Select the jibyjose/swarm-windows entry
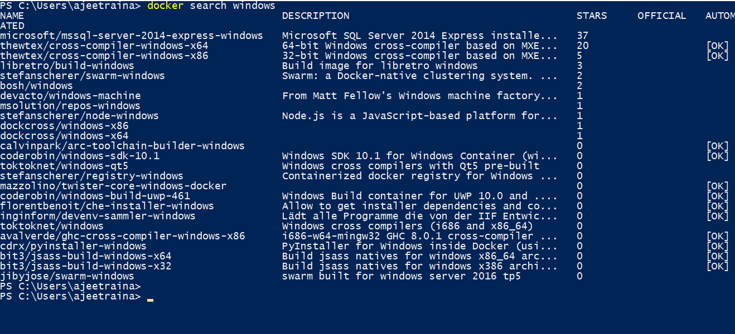Image resolution: width=735 pixels, height=334 pixels. 67,276
